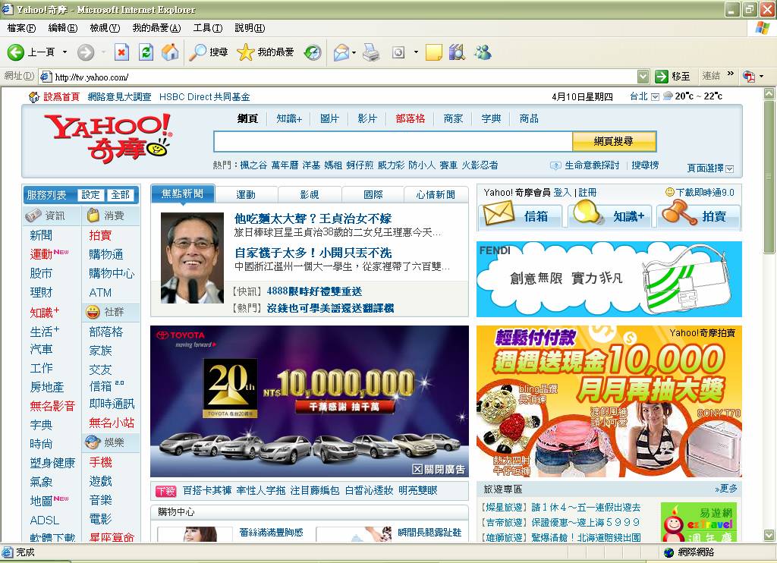Click the Research books icon
This screenshot has height=563, width=777.
click(457, 52)
